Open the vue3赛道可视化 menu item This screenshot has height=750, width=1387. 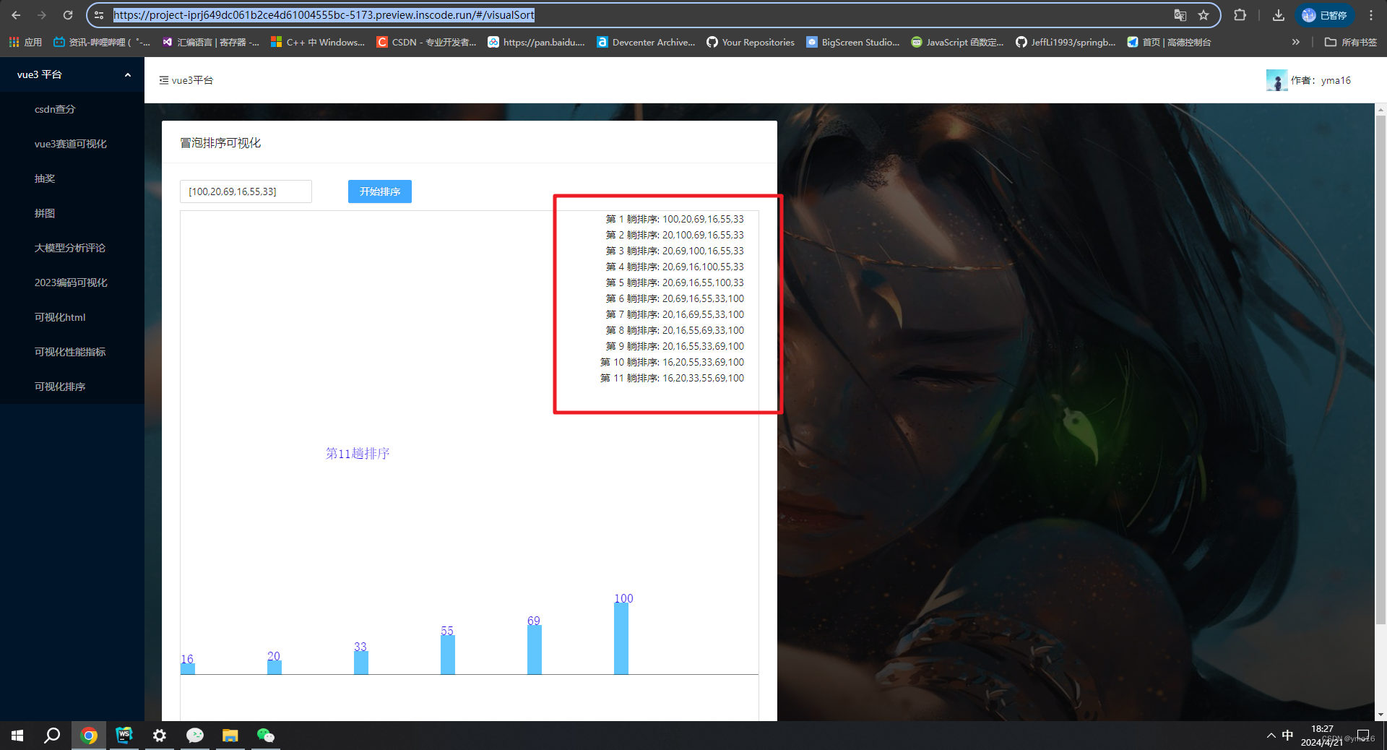tap(72, 144)
